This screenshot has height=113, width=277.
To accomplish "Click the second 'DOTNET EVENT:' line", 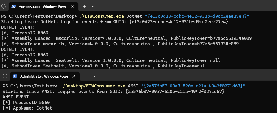I will tap(18, 49).
